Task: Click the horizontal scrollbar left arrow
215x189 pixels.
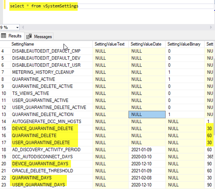Action: pyautogui.click(x=23, y=27)
